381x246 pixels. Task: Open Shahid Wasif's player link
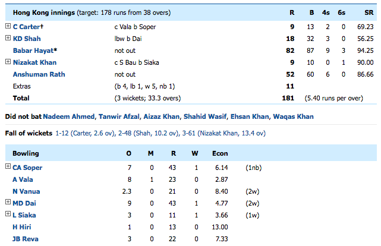(206, 116)
